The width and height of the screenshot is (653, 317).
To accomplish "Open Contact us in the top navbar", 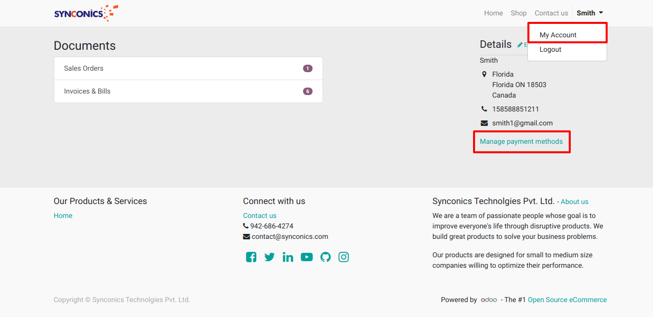I will [x=551, y=13].
